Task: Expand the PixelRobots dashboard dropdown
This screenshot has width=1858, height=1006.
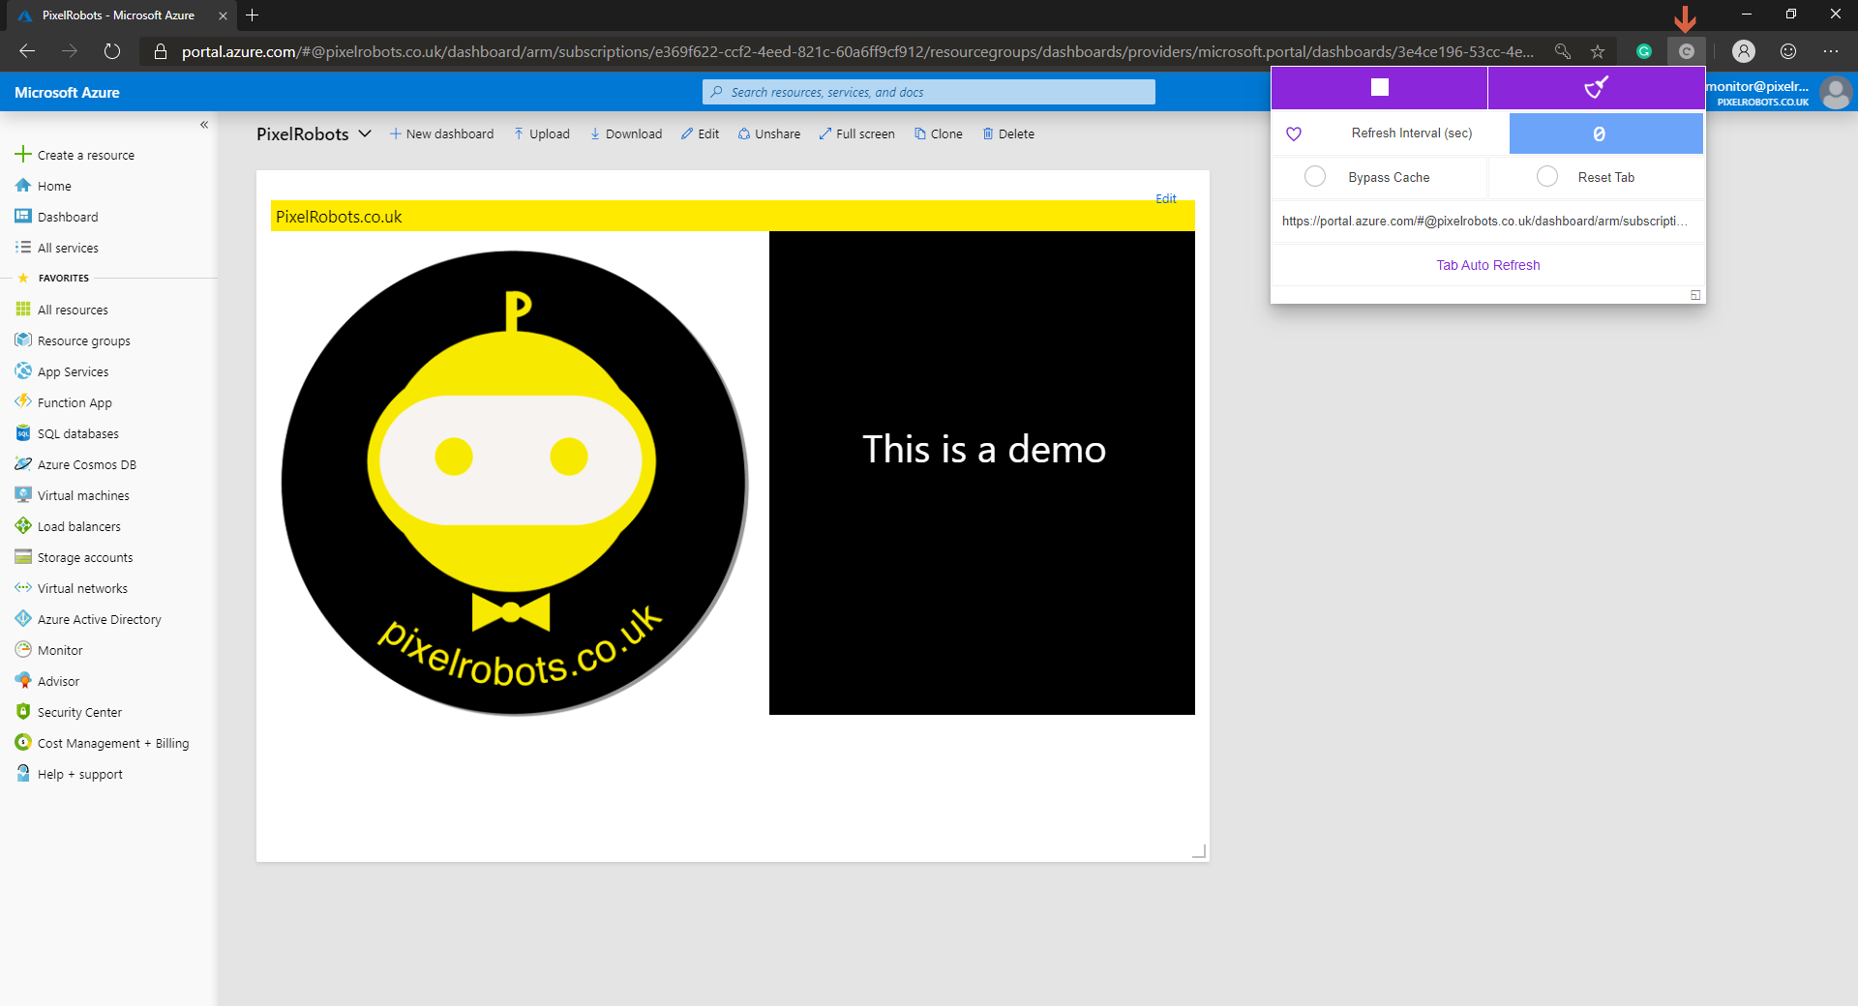Action: (x=365, y=134)
